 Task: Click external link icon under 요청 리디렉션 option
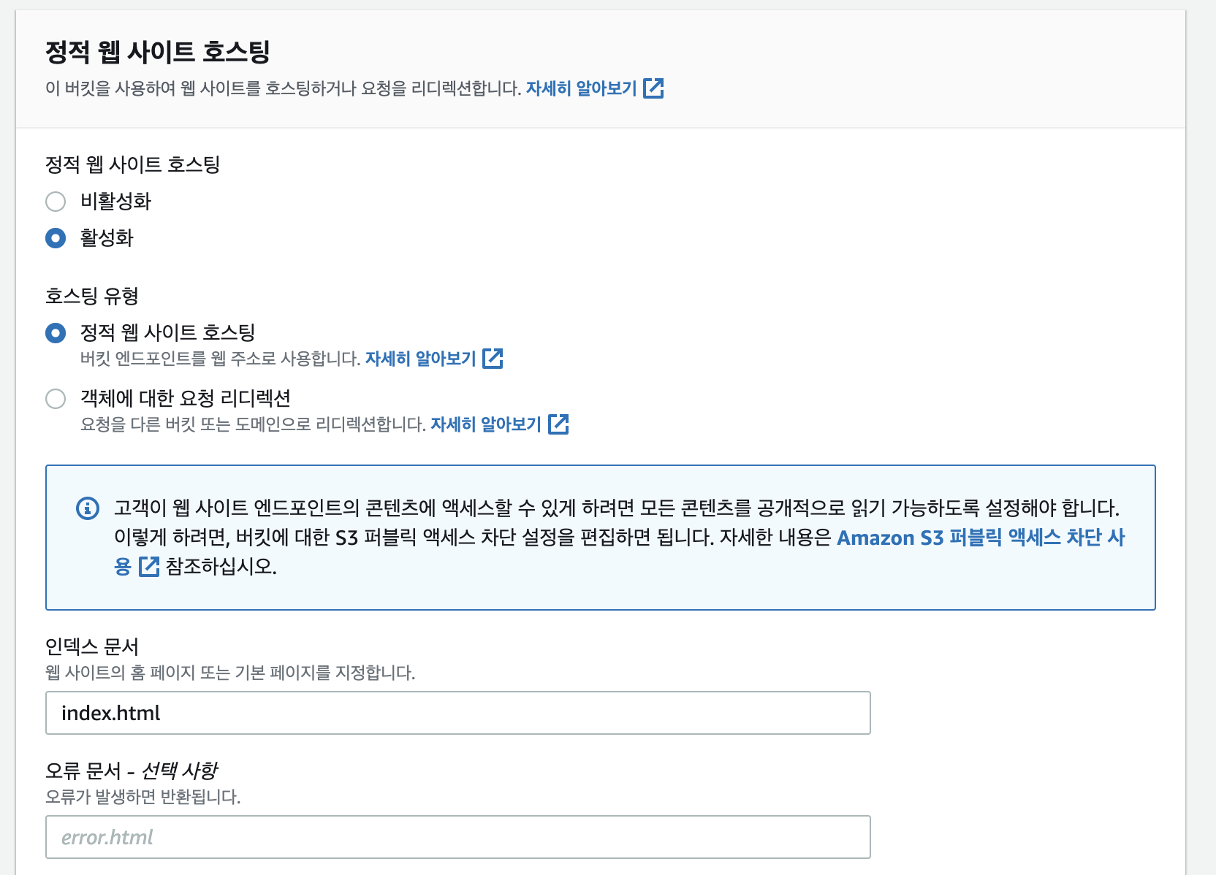tap(558, 424)
